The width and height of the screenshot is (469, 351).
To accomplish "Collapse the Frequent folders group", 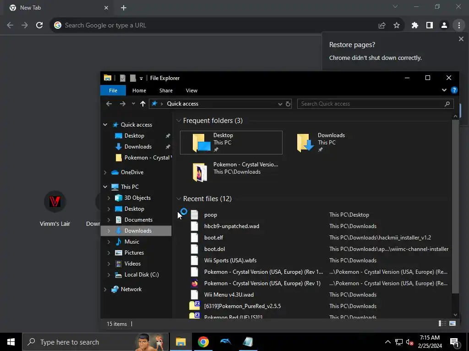I will coord(179,121).
